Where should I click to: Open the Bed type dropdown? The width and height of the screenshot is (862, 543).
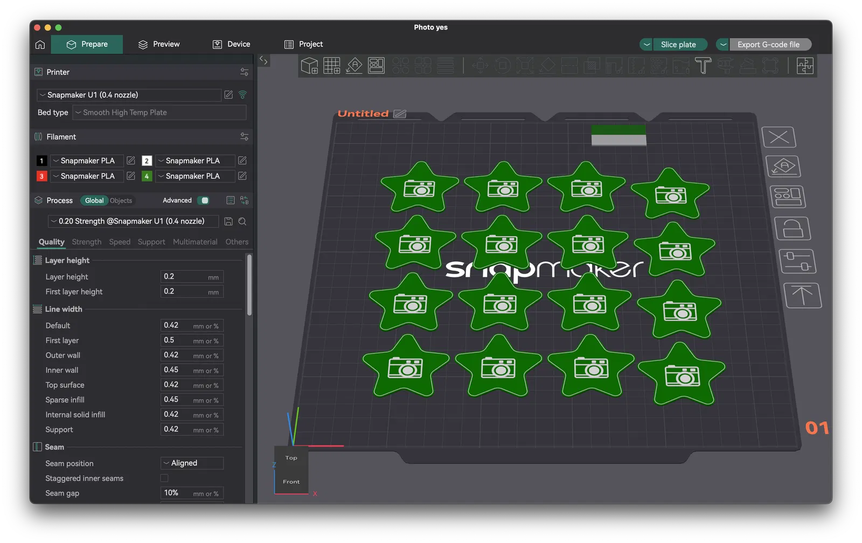coord(159,113)
